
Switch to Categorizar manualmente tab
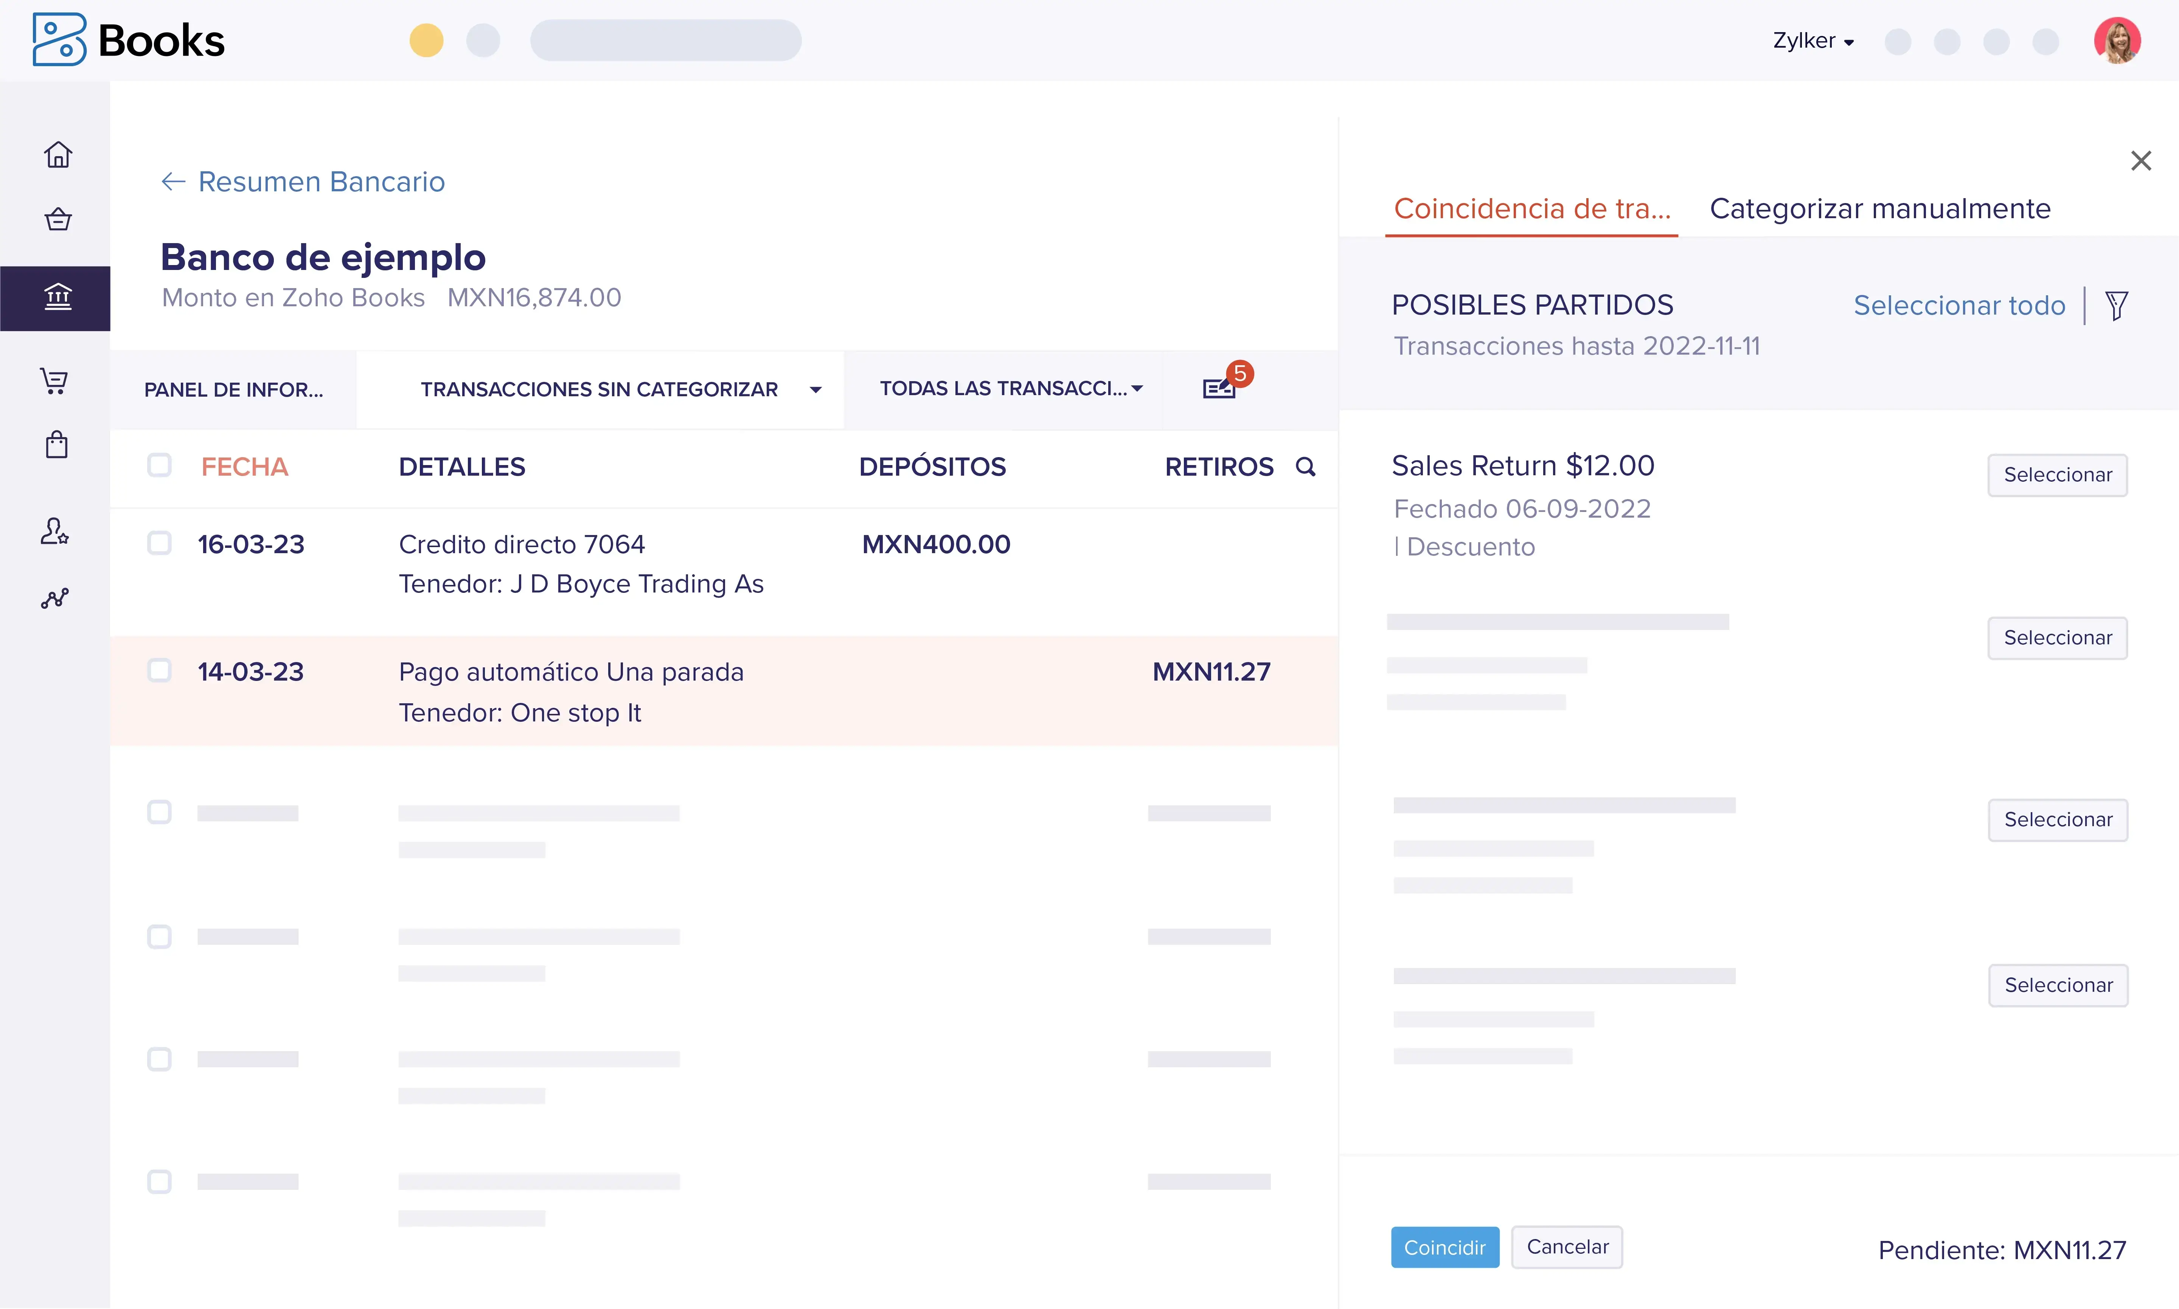(x=1879, y=208)
